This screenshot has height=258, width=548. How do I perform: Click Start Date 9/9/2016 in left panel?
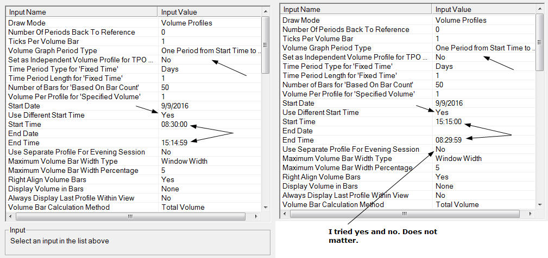175,106
